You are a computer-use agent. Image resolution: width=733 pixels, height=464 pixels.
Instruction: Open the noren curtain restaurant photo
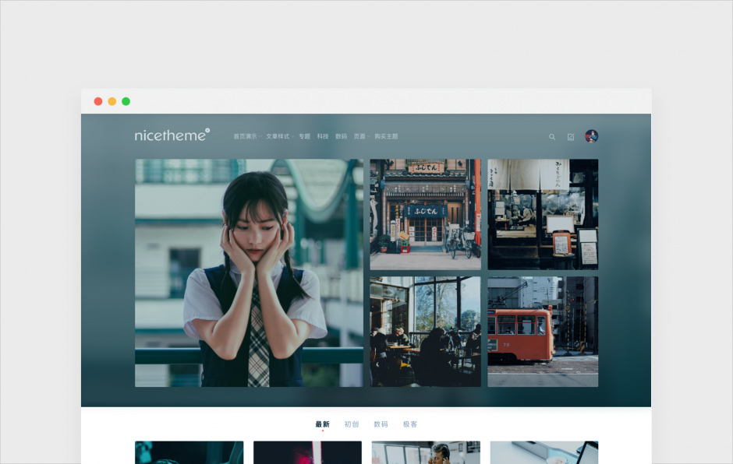[543, 214]
